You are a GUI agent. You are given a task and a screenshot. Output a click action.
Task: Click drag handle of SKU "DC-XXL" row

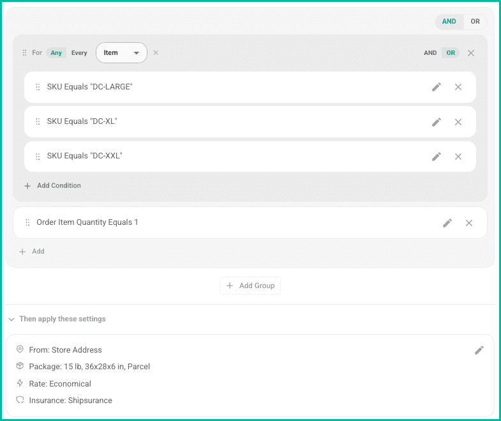[38, 157]
